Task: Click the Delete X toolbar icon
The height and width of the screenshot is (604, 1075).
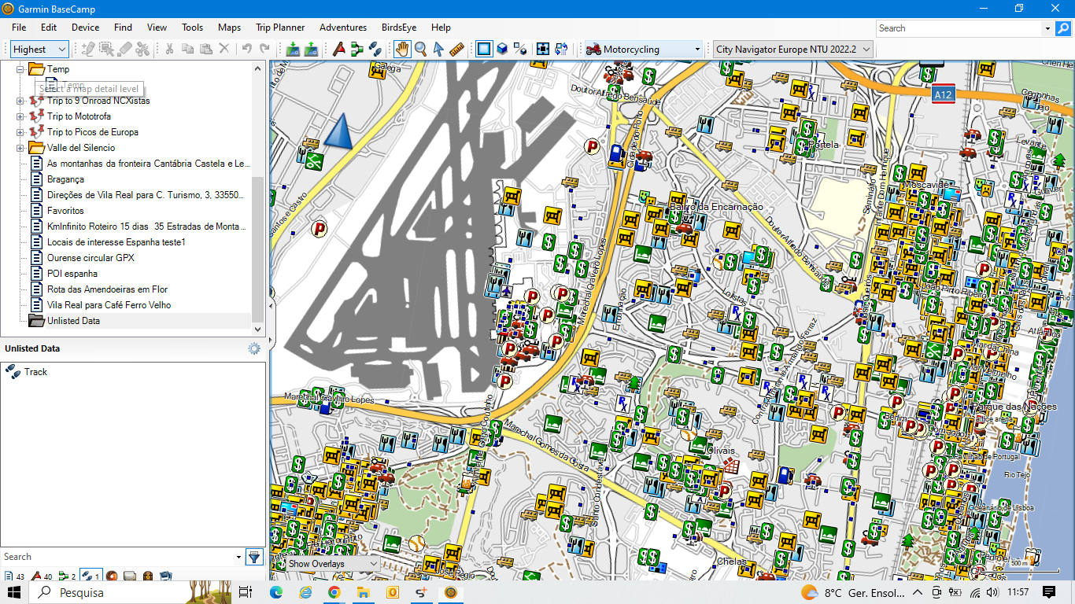Action: [x=223, y=49]
